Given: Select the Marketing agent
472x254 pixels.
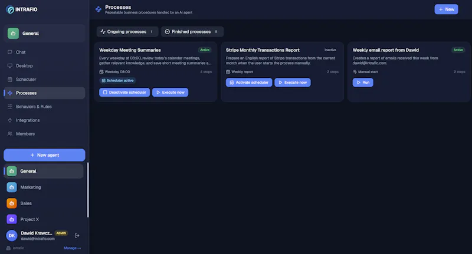Looking at the screenshot, I should pyautogui.click(x=44, y=187).
